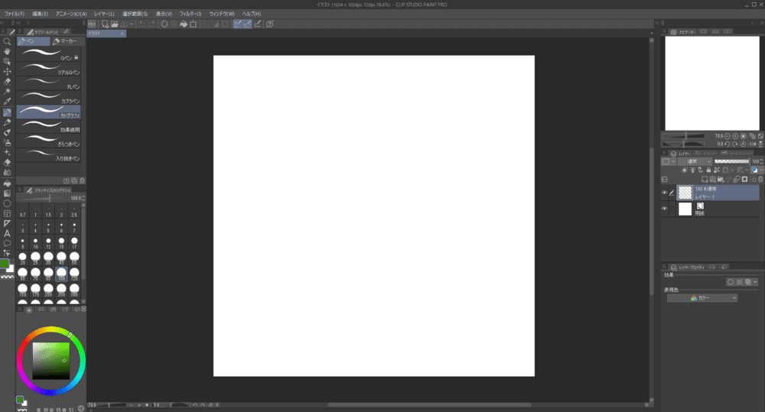Select the Fill bucket tool in toolbar
The width and height of the screenshot is (765, 412).
tap(7, 183)
